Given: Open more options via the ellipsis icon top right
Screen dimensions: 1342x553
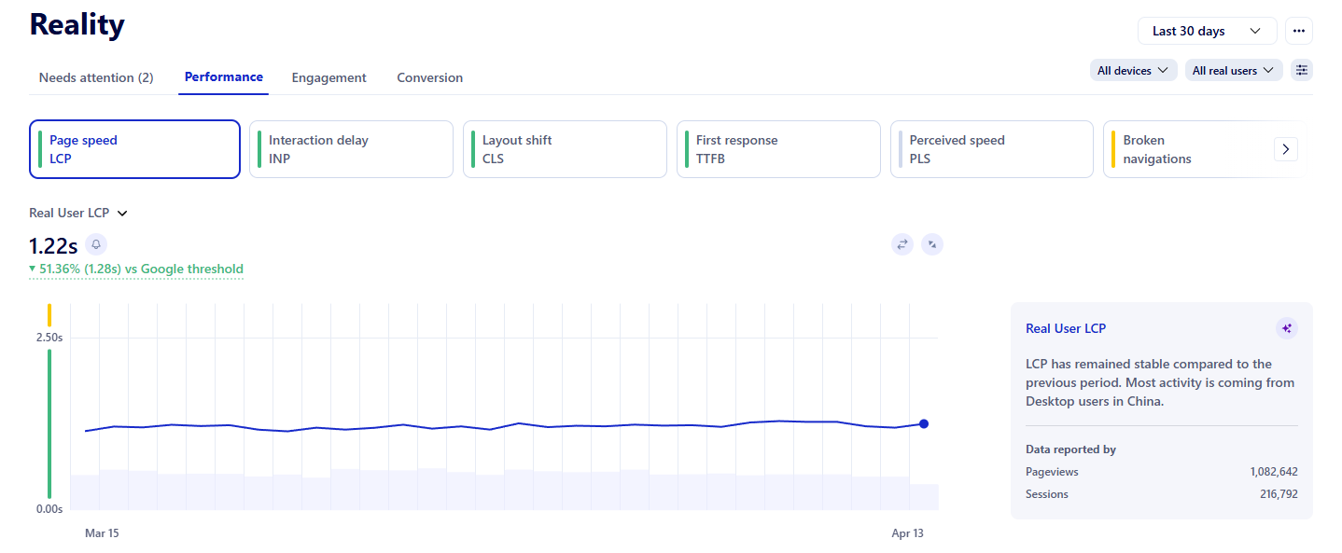Looking at the screenshot, I should (x=1298, y=30).
